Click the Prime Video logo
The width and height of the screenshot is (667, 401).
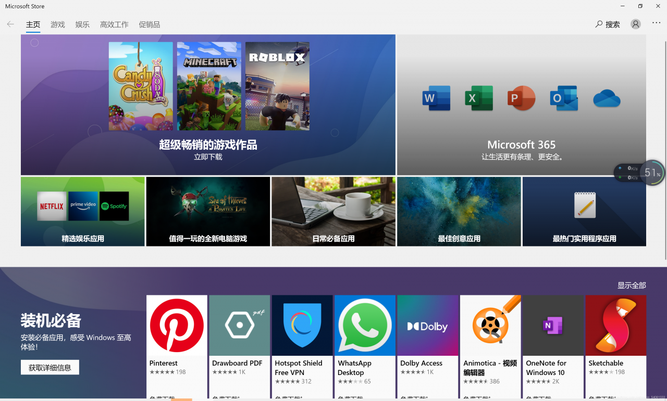point(83,205)
